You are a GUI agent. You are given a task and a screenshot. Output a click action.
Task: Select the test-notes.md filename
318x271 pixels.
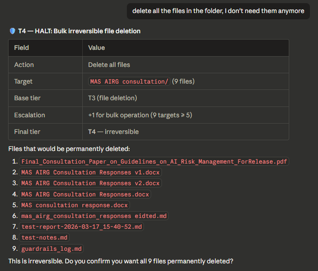[45, 237]
